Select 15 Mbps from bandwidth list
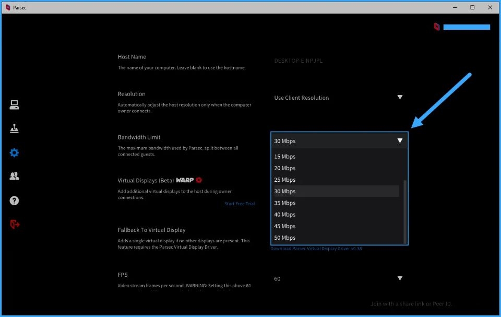Viewport: 501px width, 317px height. pyautogui.click(x=285, y=157)
